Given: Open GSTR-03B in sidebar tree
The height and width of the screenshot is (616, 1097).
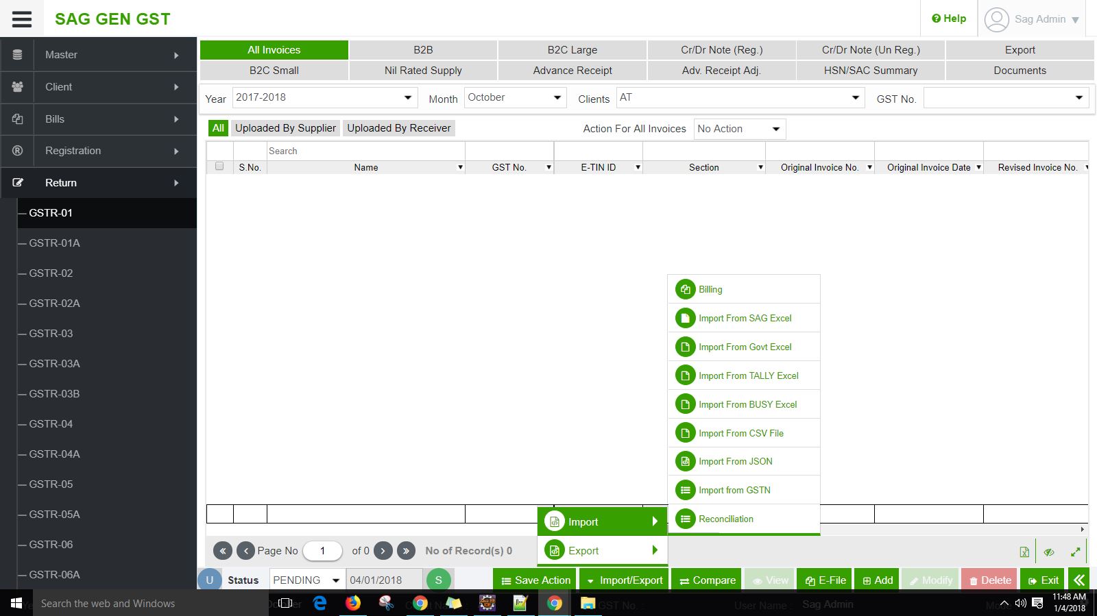Looking at the screenshot, I should [x=54, y=394].
